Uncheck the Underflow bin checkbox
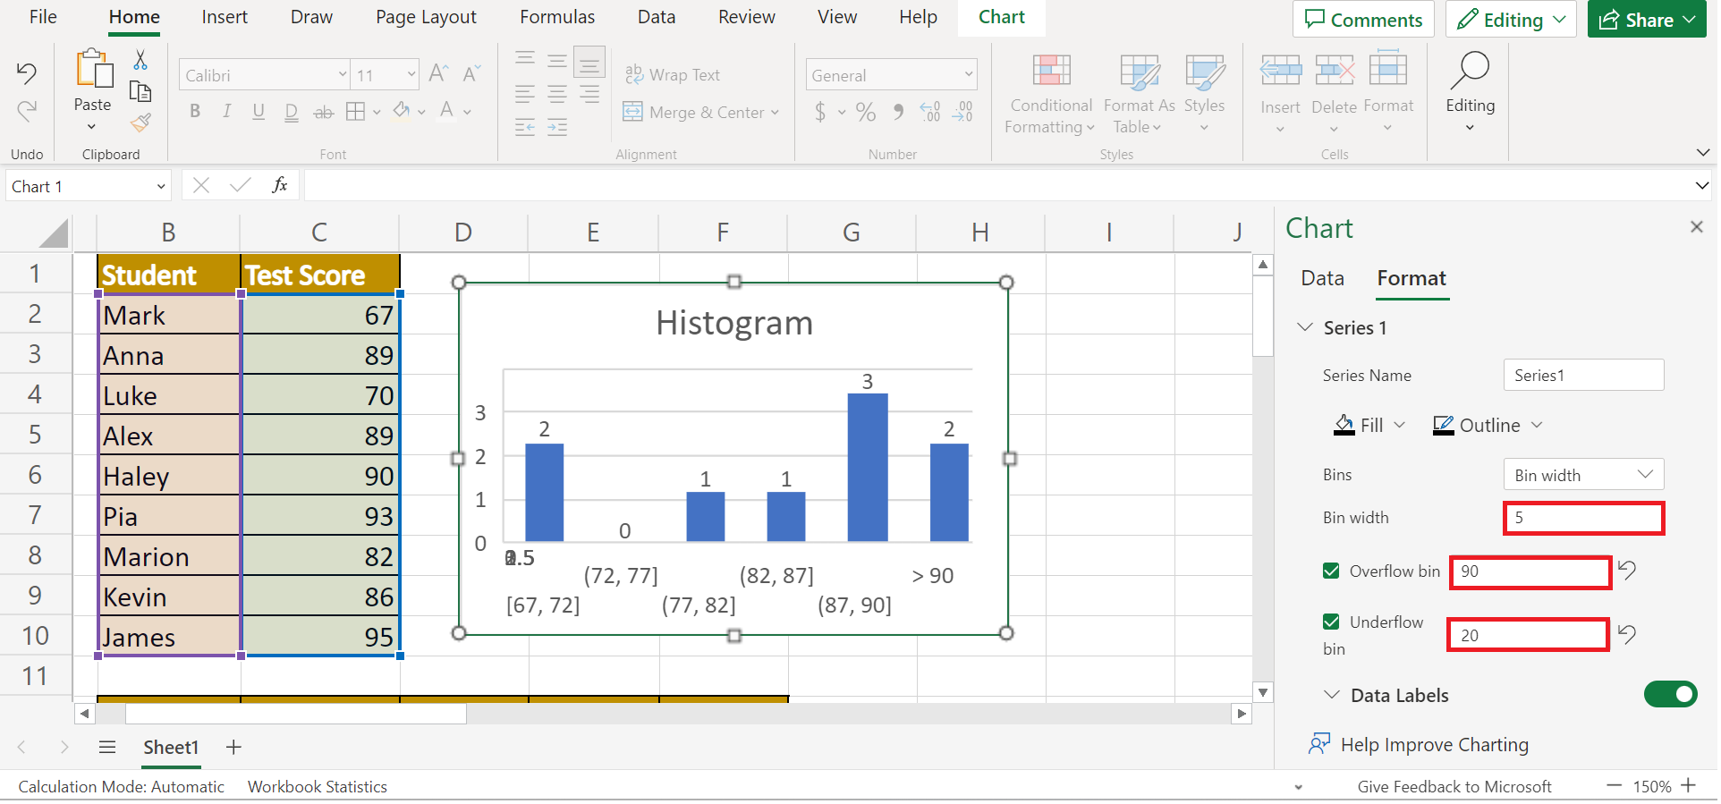 click(1331, 622)
